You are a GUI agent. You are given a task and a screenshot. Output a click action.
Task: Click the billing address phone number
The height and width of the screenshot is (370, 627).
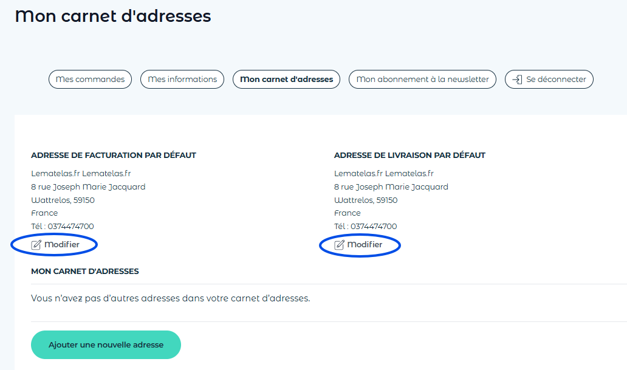click(x=70, y=227)
